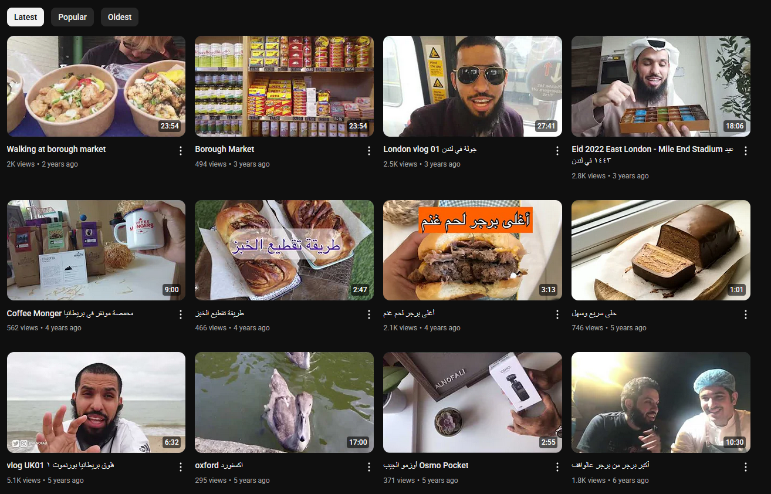771x494 pixels.
Task: Show options menu for Eid 2022 East London video
Action: click(746, 151)
